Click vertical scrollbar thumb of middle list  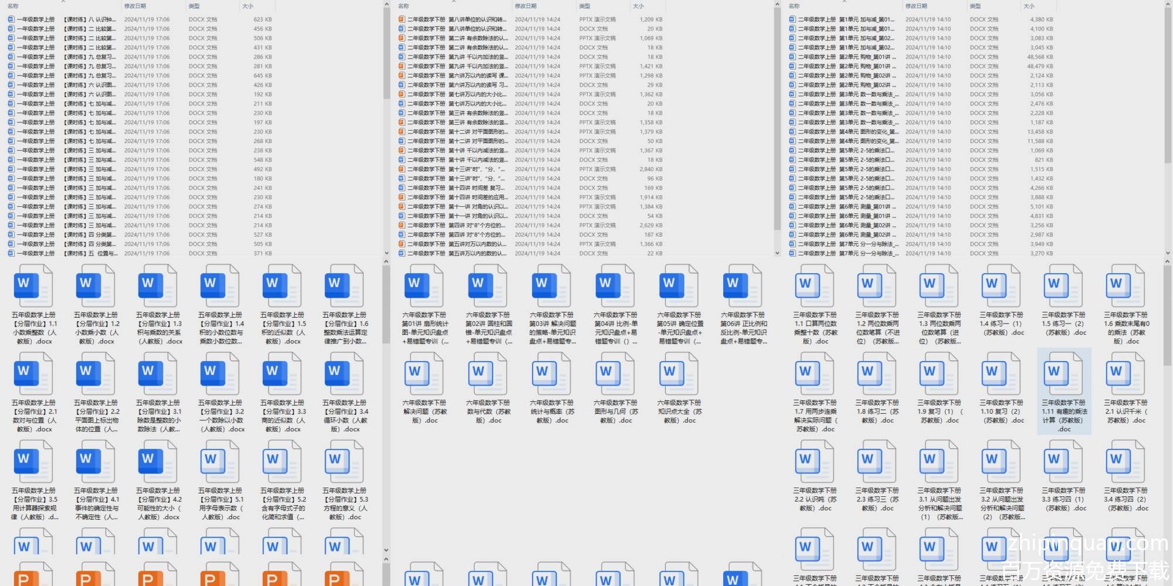click(777, 117)
